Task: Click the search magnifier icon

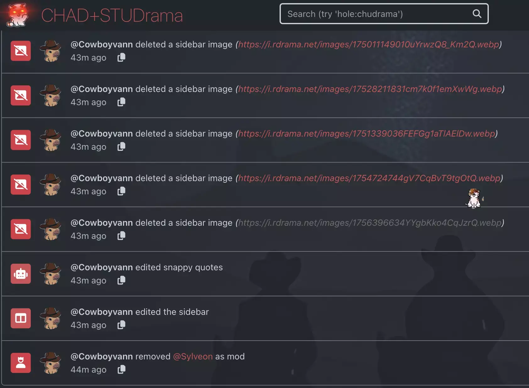Action: [x=477, y=13]
